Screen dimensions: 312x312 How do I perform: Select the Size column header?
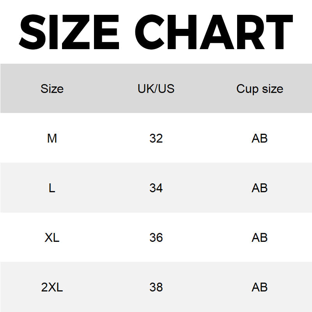[x=52, y=89]
